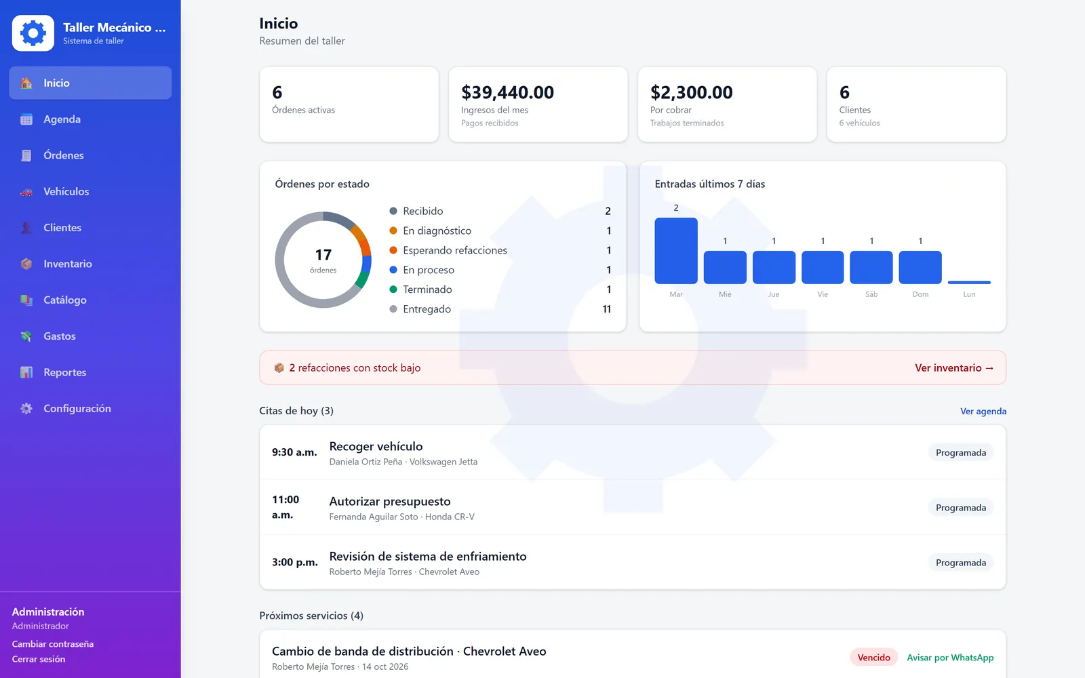
Task: Click the Terminado legend color dot
Action: [x=393, y=290]
